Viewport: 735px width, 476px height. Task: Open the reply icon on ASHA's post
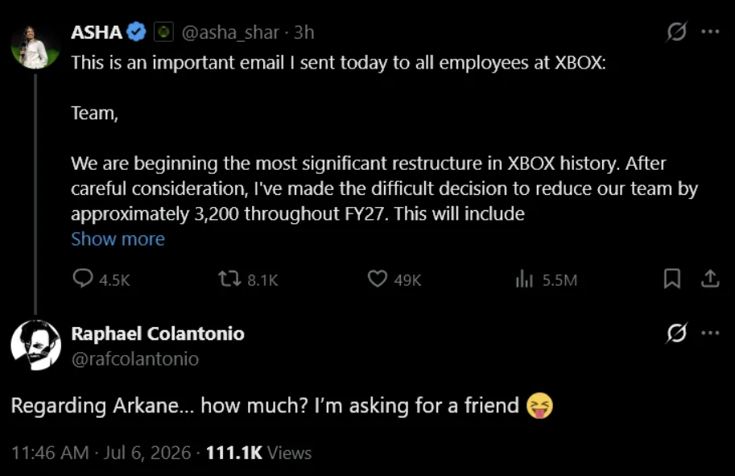(82, 279)
